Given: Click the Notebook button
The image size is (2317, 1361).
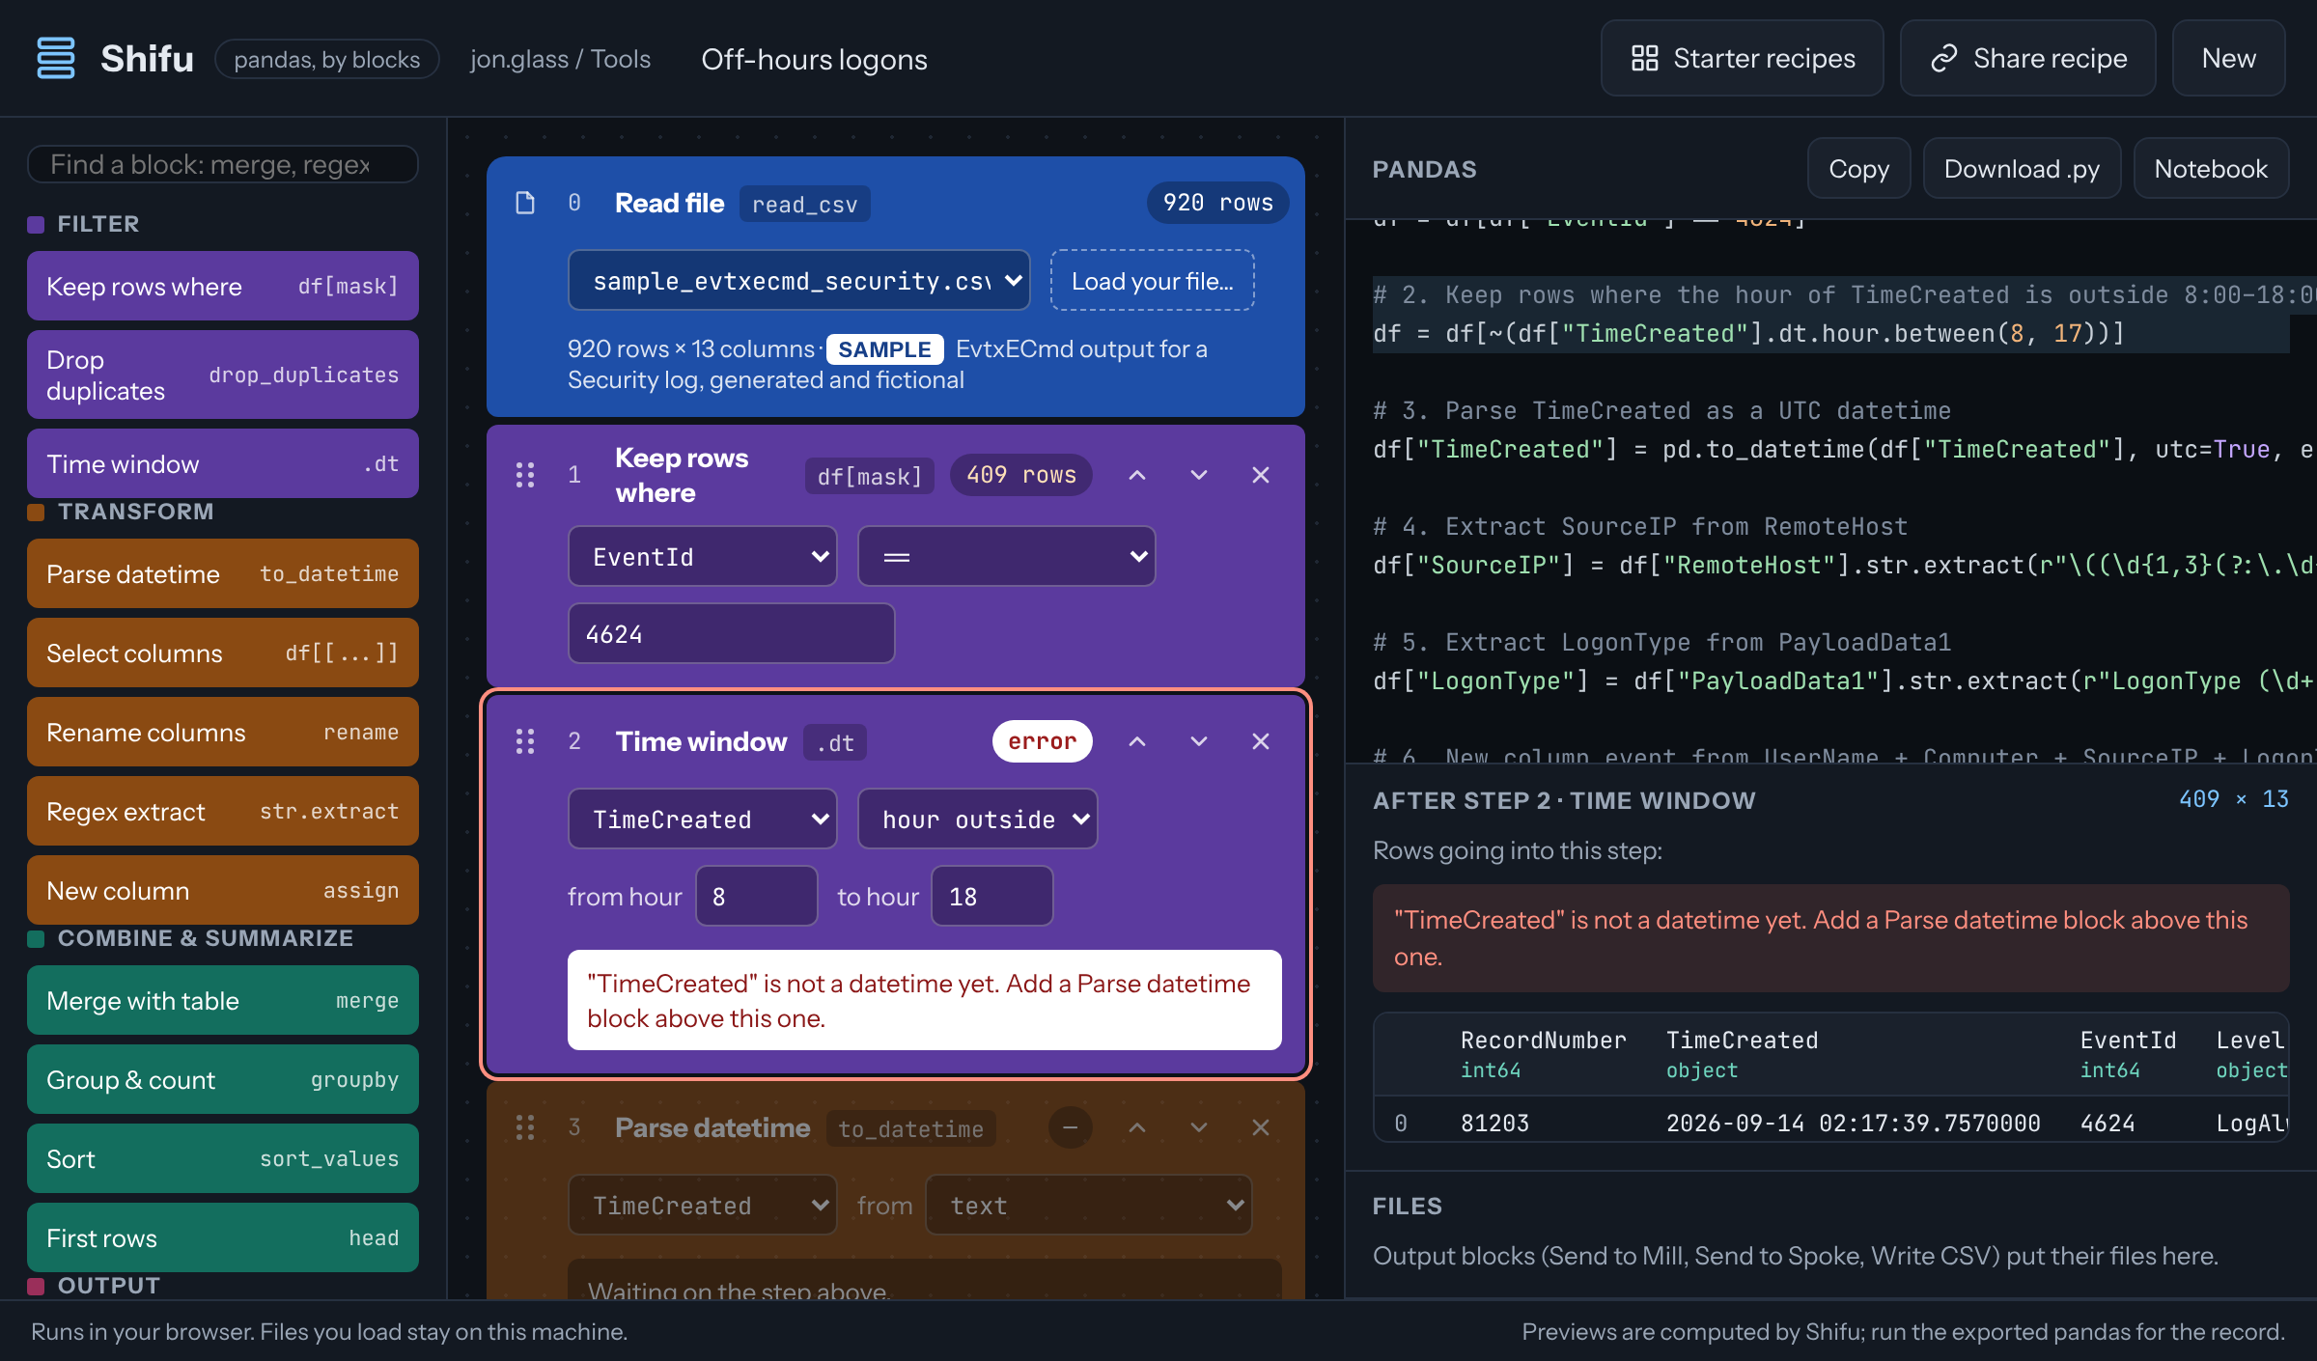Looking at the screenshot, I should (x=2211, y=169).
